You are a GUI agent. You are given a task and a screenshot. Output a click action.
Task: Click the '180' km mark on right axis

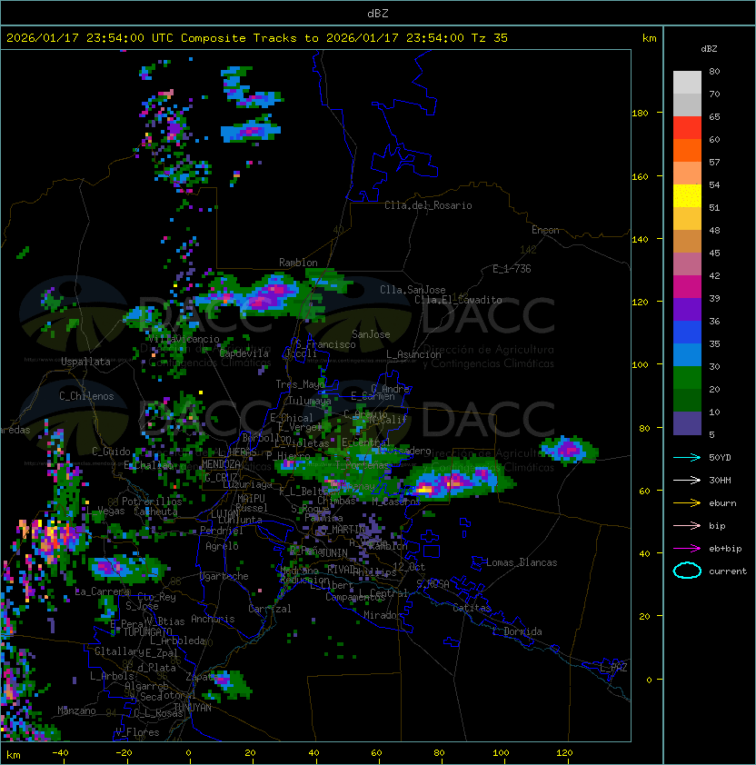coord(640,114)
